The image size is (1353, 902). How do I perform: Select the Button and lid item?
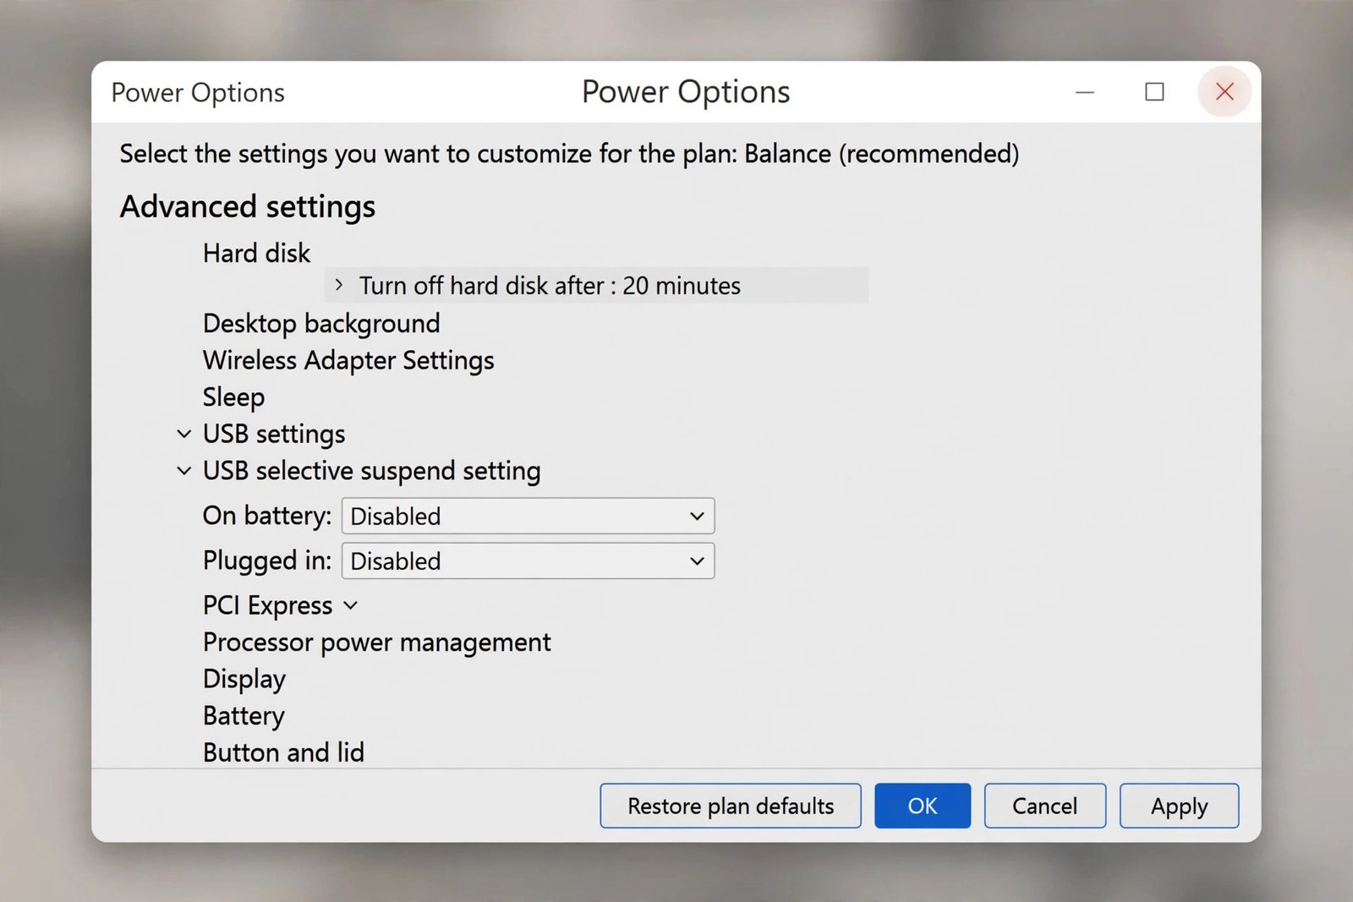click(x=283, y=752)
